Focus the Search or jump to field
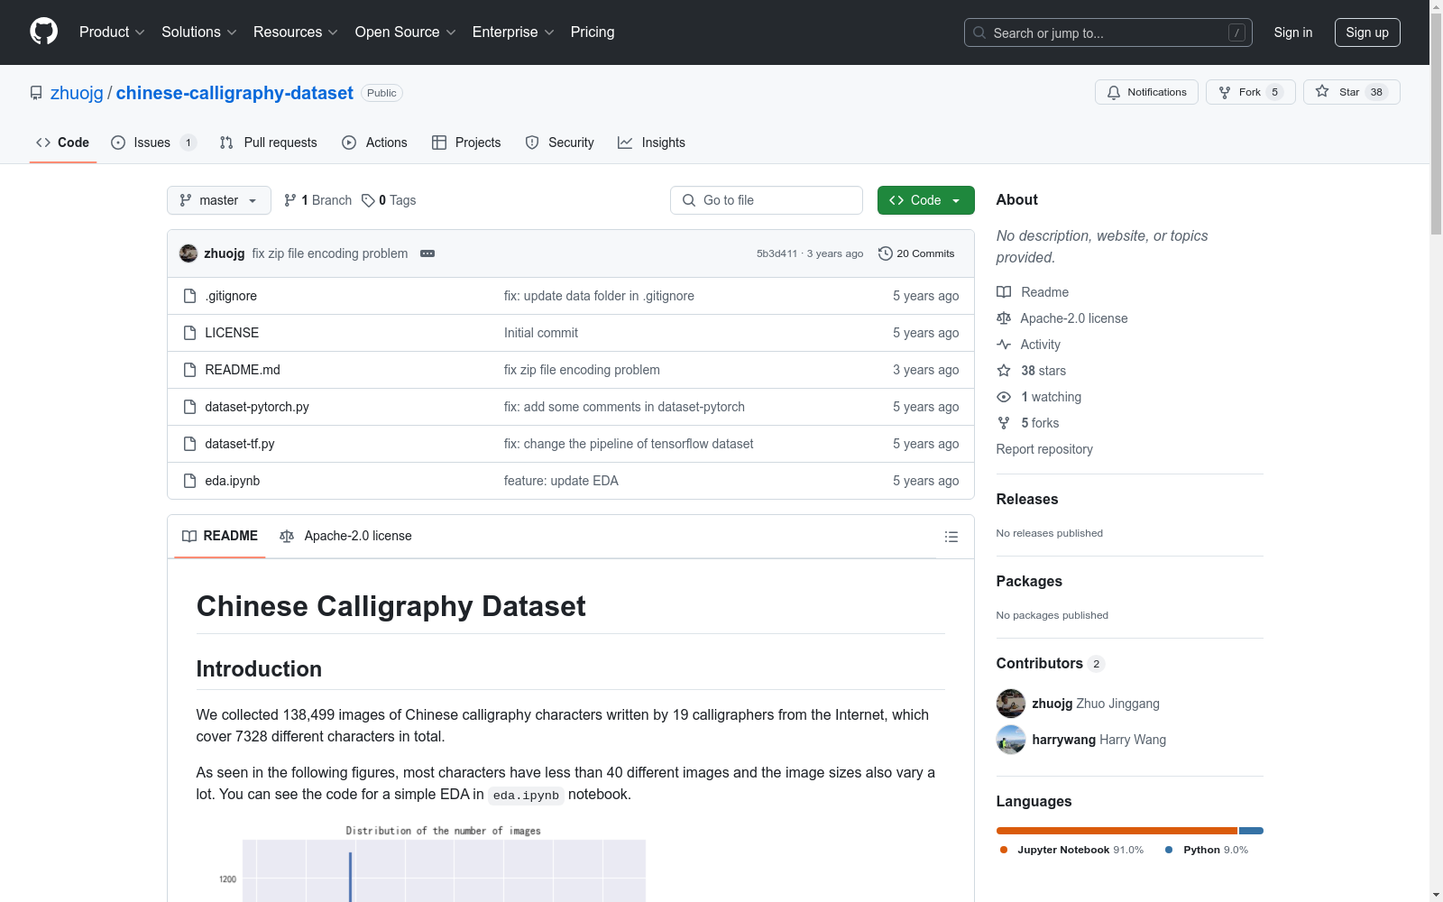1443x902 pixels. click(1108, 32)
